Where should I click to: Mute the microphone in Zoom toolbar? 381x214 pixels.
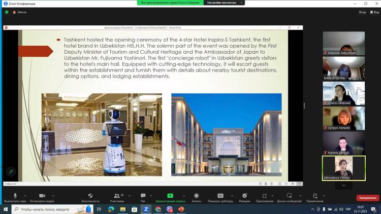pyautogui.click(x=15, y=196)
